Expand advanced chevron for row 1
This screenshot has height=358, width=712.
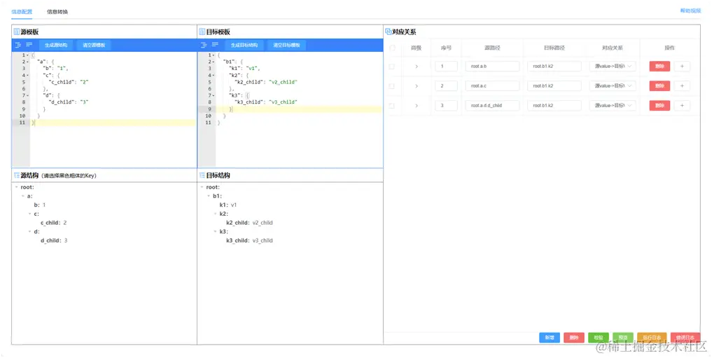(x=417, y=67)
